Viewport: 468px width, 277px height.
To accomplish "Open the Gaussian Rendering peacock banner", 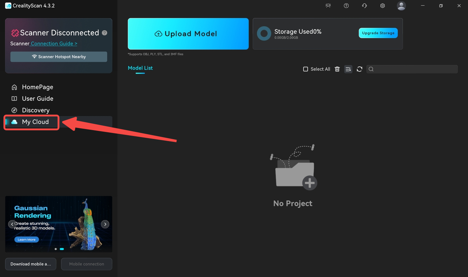I will 58,224.
